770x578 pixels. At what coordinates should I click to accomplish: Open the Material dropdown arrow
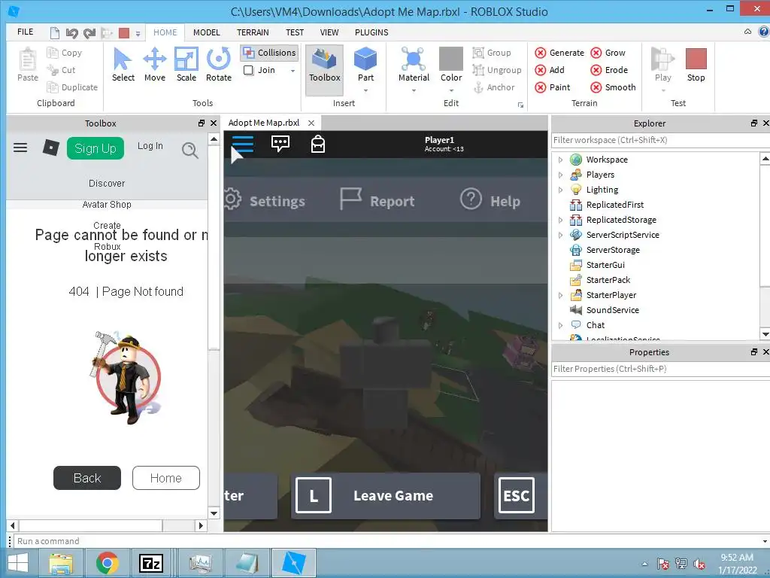click(414, 90)
